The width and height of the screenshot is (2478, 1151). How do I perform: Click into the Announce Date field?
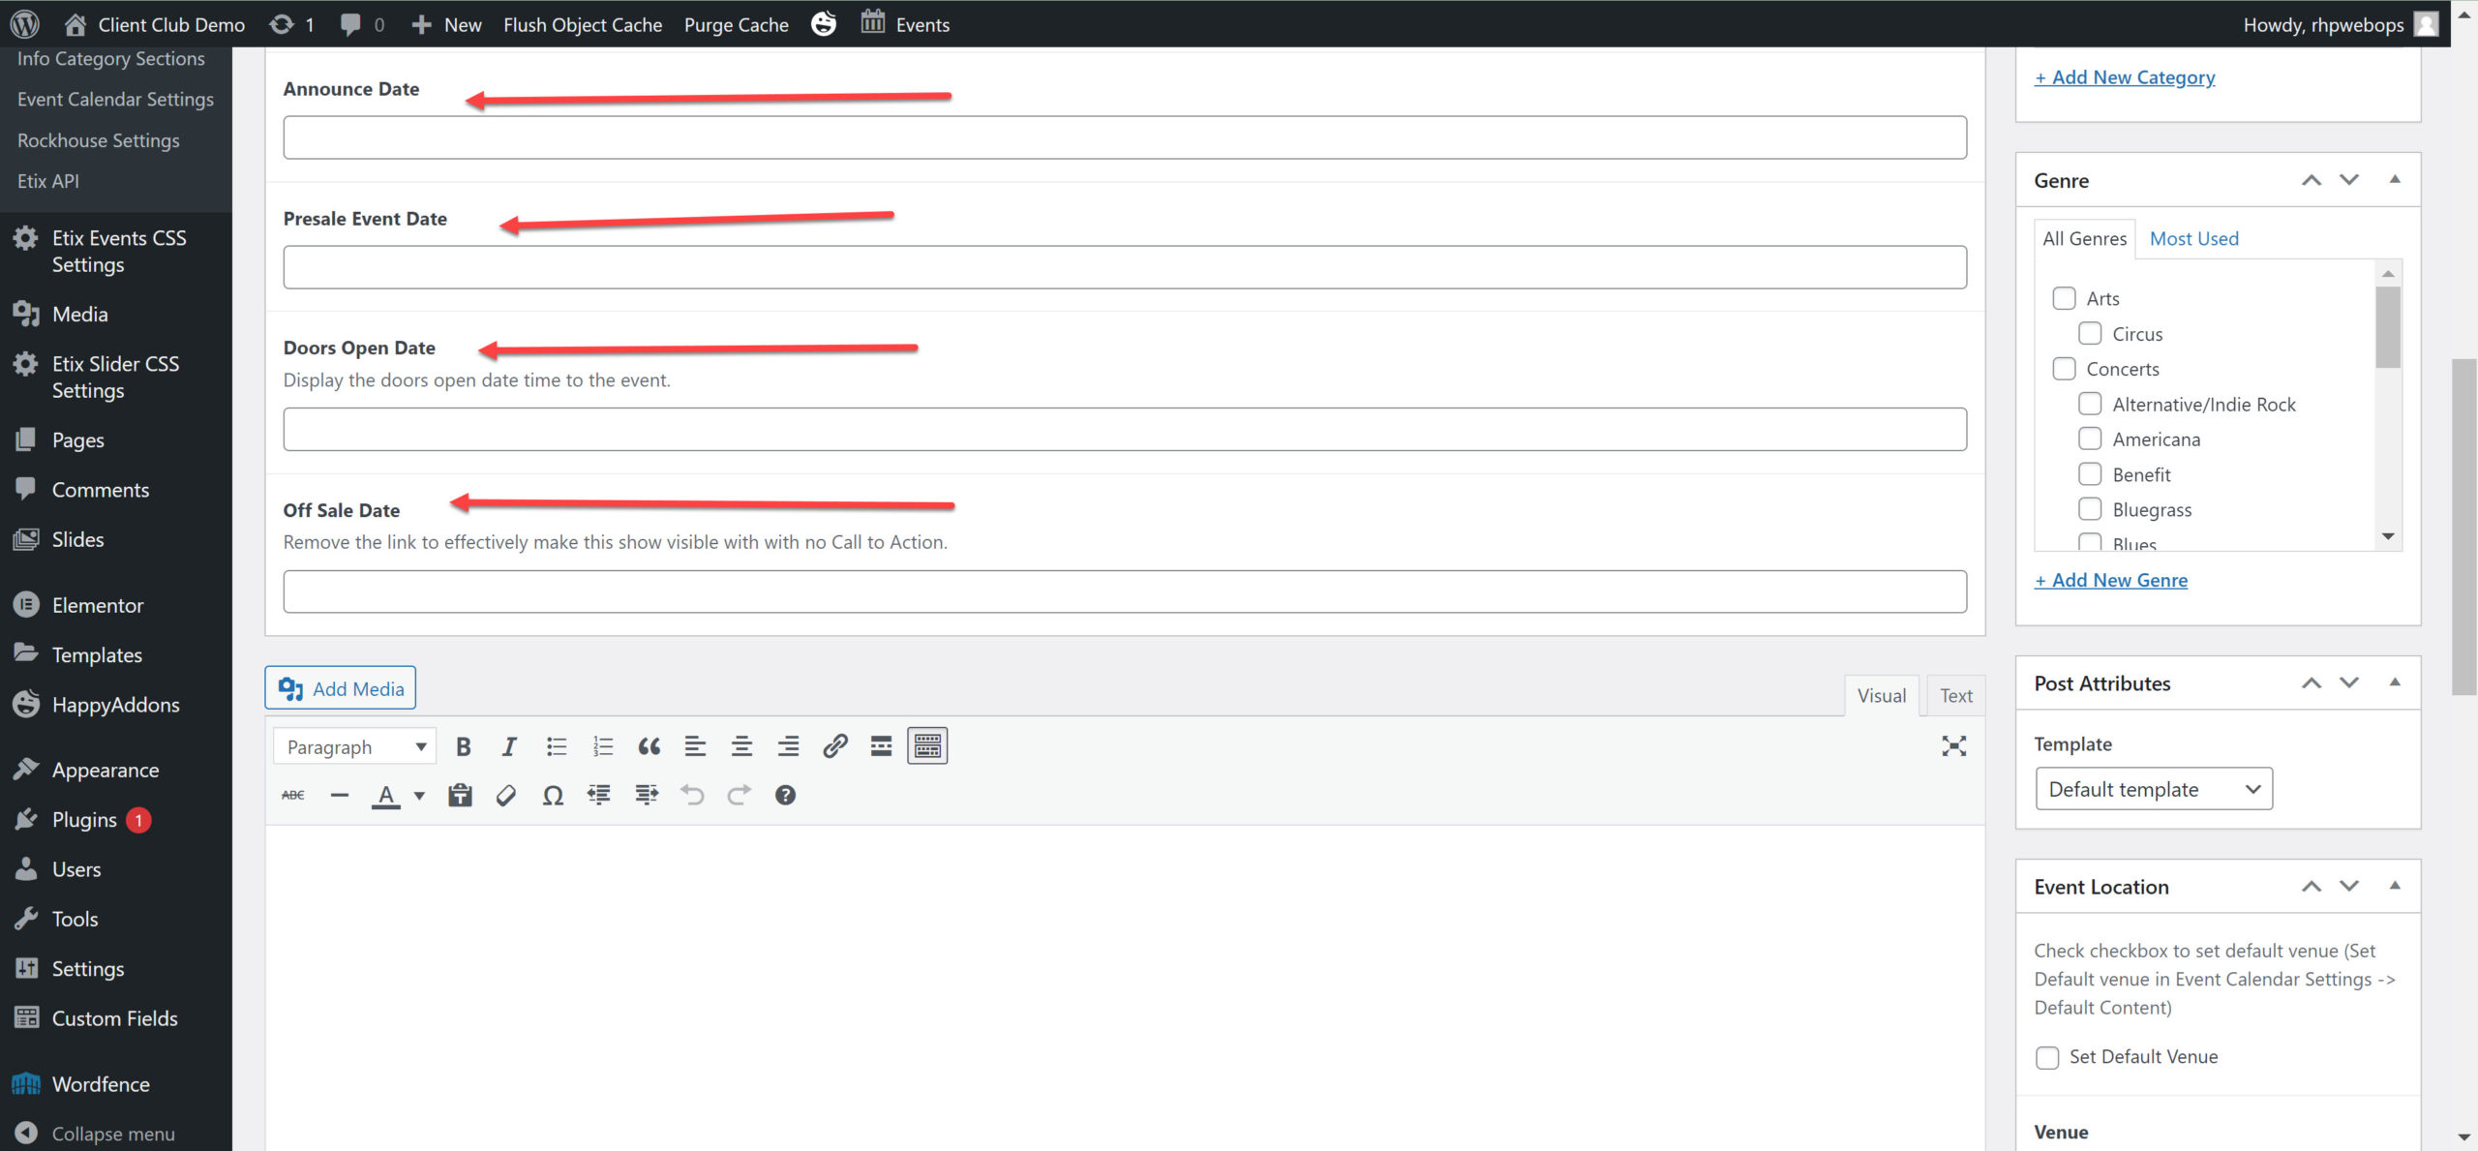1124,137
